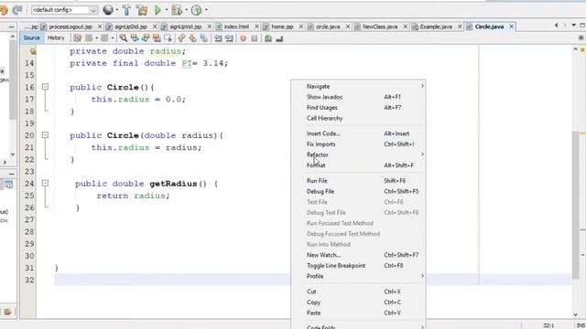Image resolution: width=586 pixels, height=329 pixels.
Task: Choose Show Javadoc in the context menu
Action: click(358, 97)
